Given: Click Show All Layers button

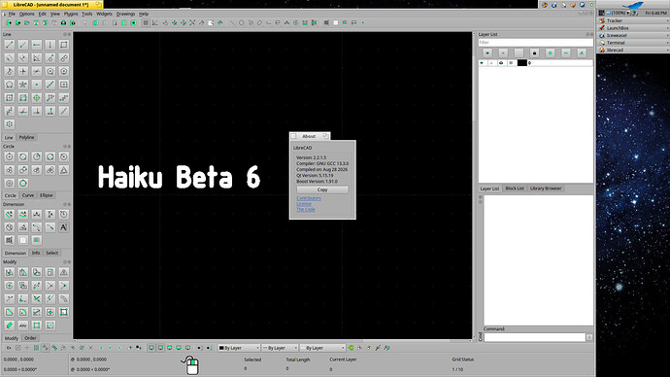Looking at the screenshot, I should [x=487, y=53].
